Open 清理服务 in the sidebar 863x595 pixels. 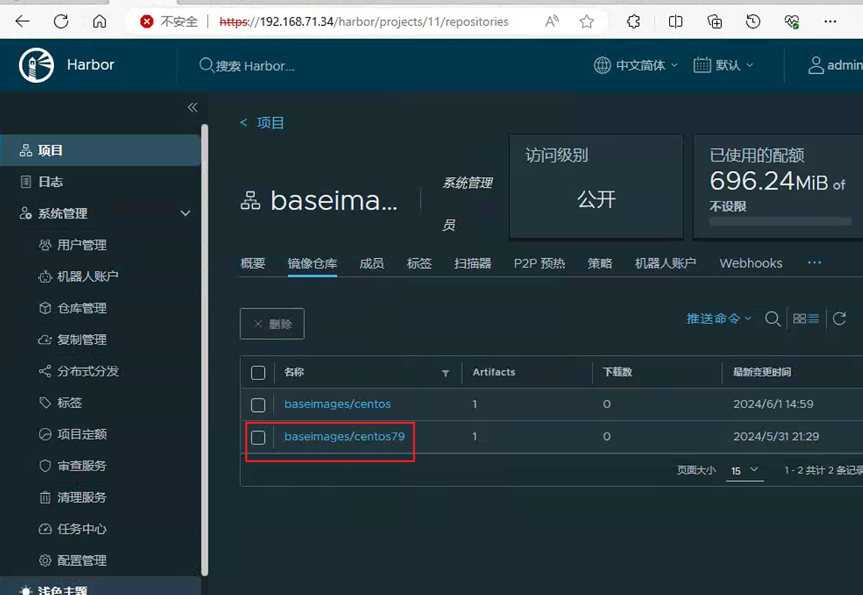[82, 497]
